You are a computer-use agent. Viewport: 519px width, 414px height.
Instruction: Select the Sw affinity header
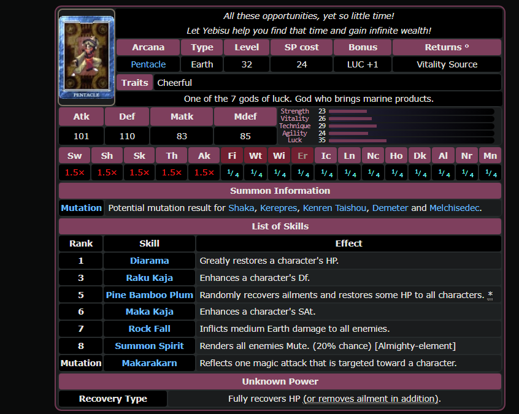tap(74, 156)
